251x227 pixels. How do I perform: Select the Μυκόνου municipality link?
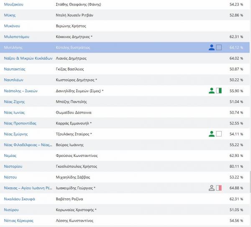click(12, 26)
